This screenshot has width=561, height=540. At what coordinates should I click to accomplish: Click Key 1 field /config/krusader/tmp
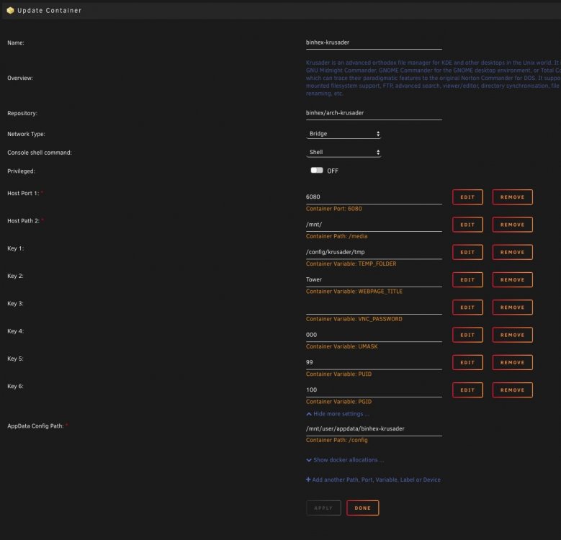tap(374, 252)
